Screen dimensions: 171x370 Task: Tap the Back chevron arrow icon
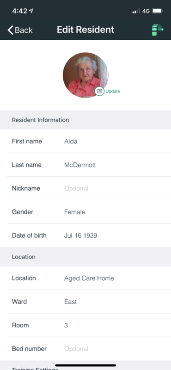coord(10,30)
